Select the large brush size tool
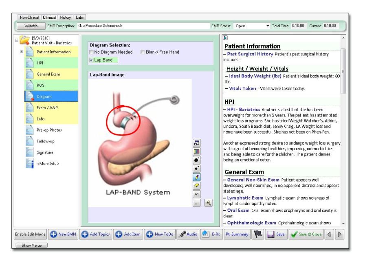 pyautogui.click(x=196, y=159)
